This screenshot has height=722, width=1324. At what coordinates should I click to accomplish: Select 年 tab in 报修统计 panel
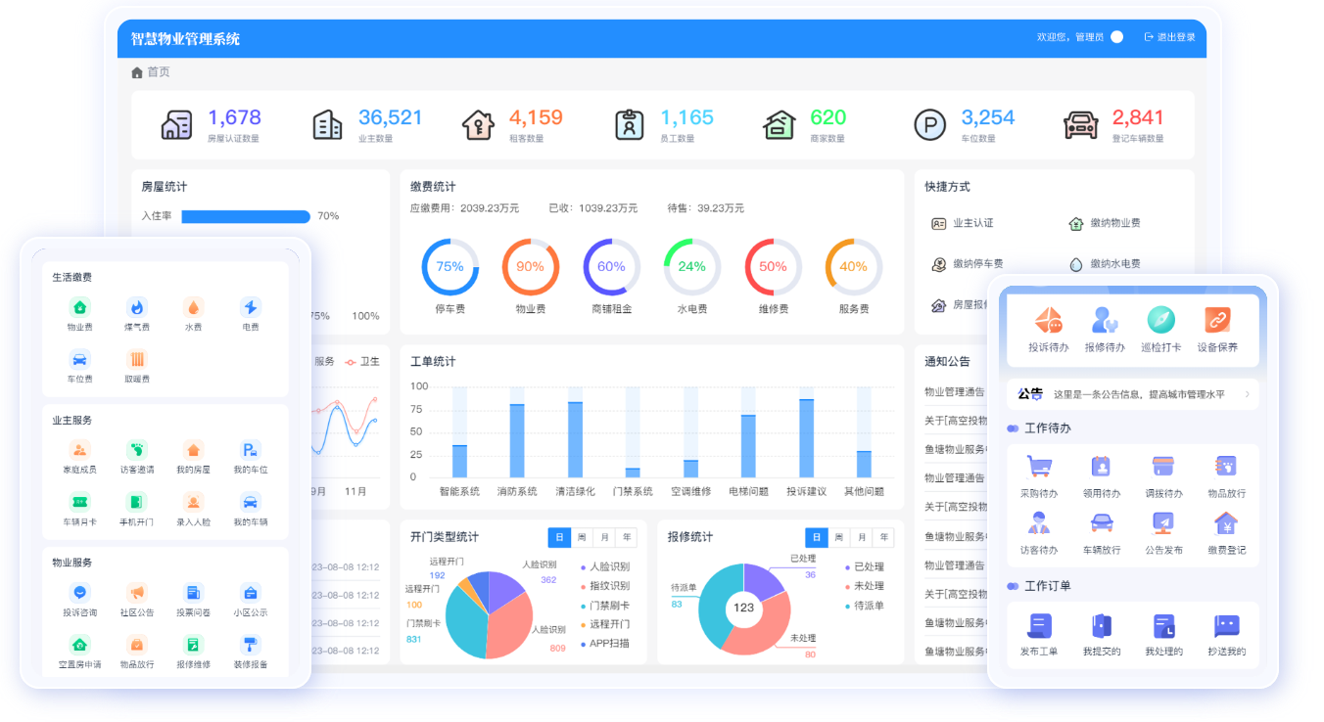[x=883, y=537]
